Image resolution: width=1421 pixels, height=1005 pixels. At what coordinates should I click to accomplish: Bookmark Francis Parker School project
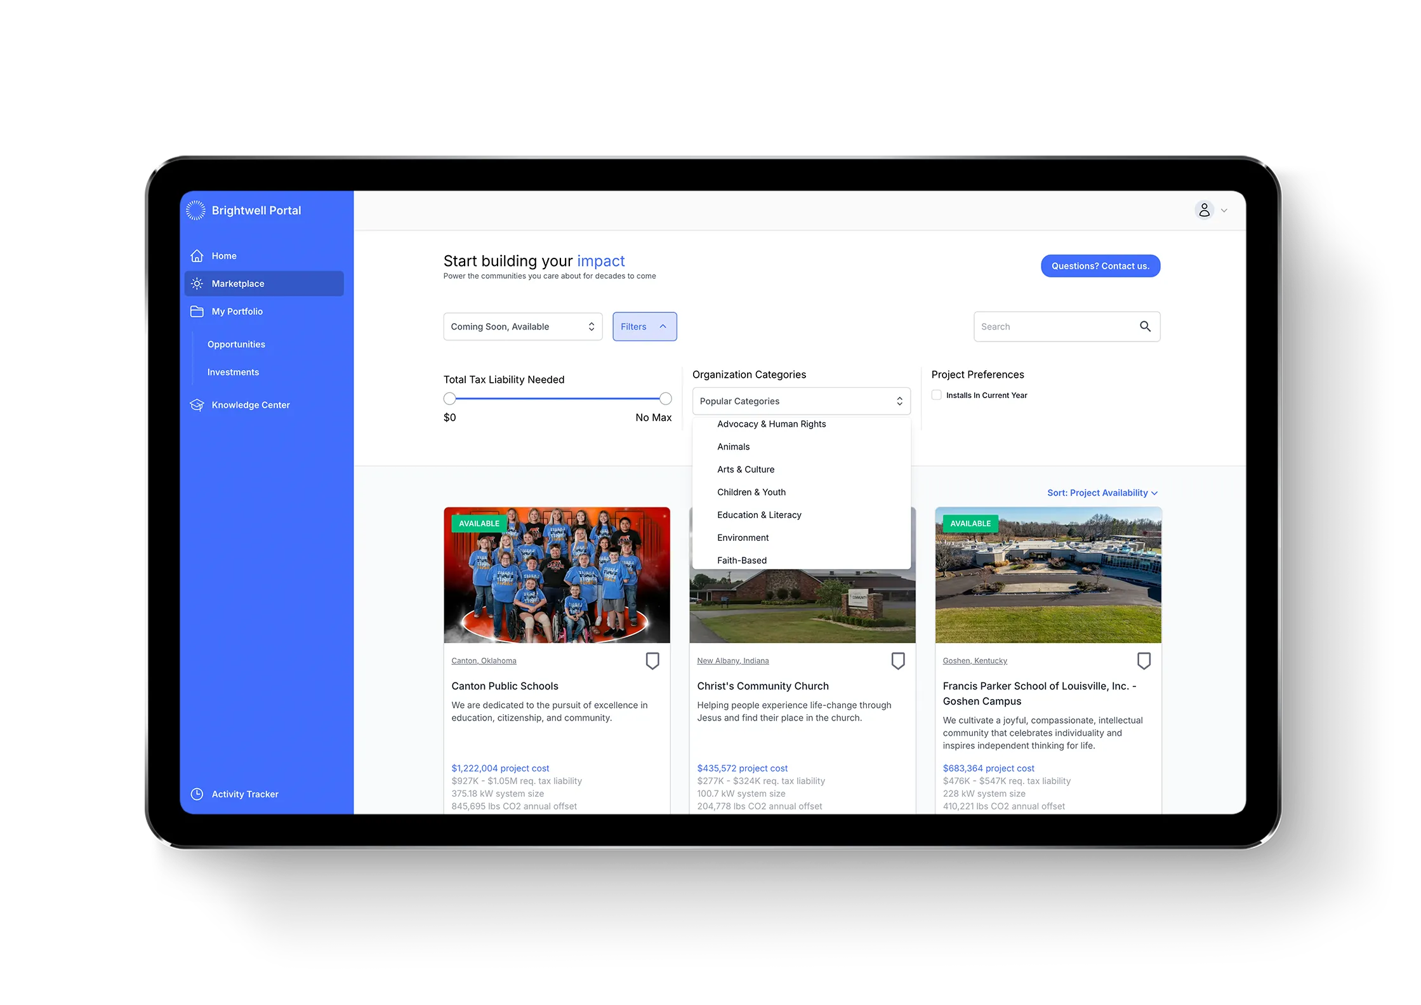1143,661
